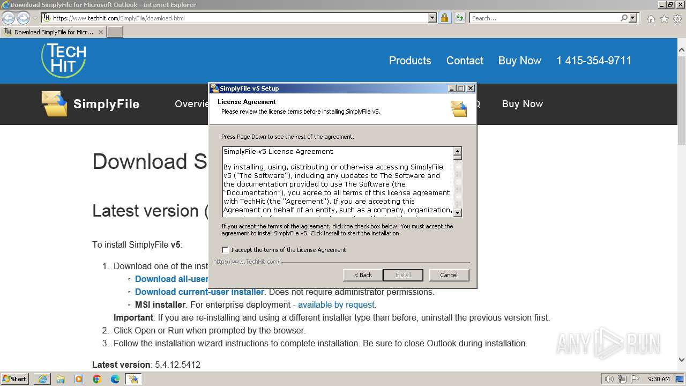Open the IE Home icon
This screenshot has height=386, width=686.
(651, 19)
